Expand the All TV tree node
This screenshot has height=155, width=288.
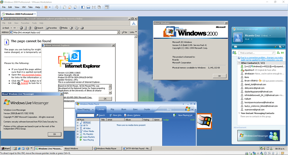tap(78, 126)
